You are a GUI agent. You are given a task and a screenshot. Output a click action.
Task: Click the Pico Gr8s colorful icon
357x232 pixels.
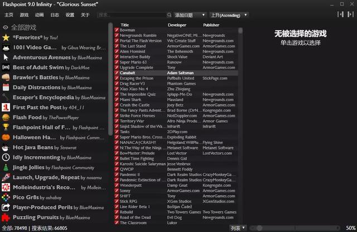tap(6, 197)
